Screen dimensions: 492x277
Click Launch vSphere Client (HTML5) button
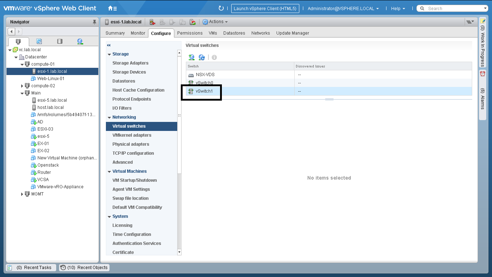coord(265,9)
